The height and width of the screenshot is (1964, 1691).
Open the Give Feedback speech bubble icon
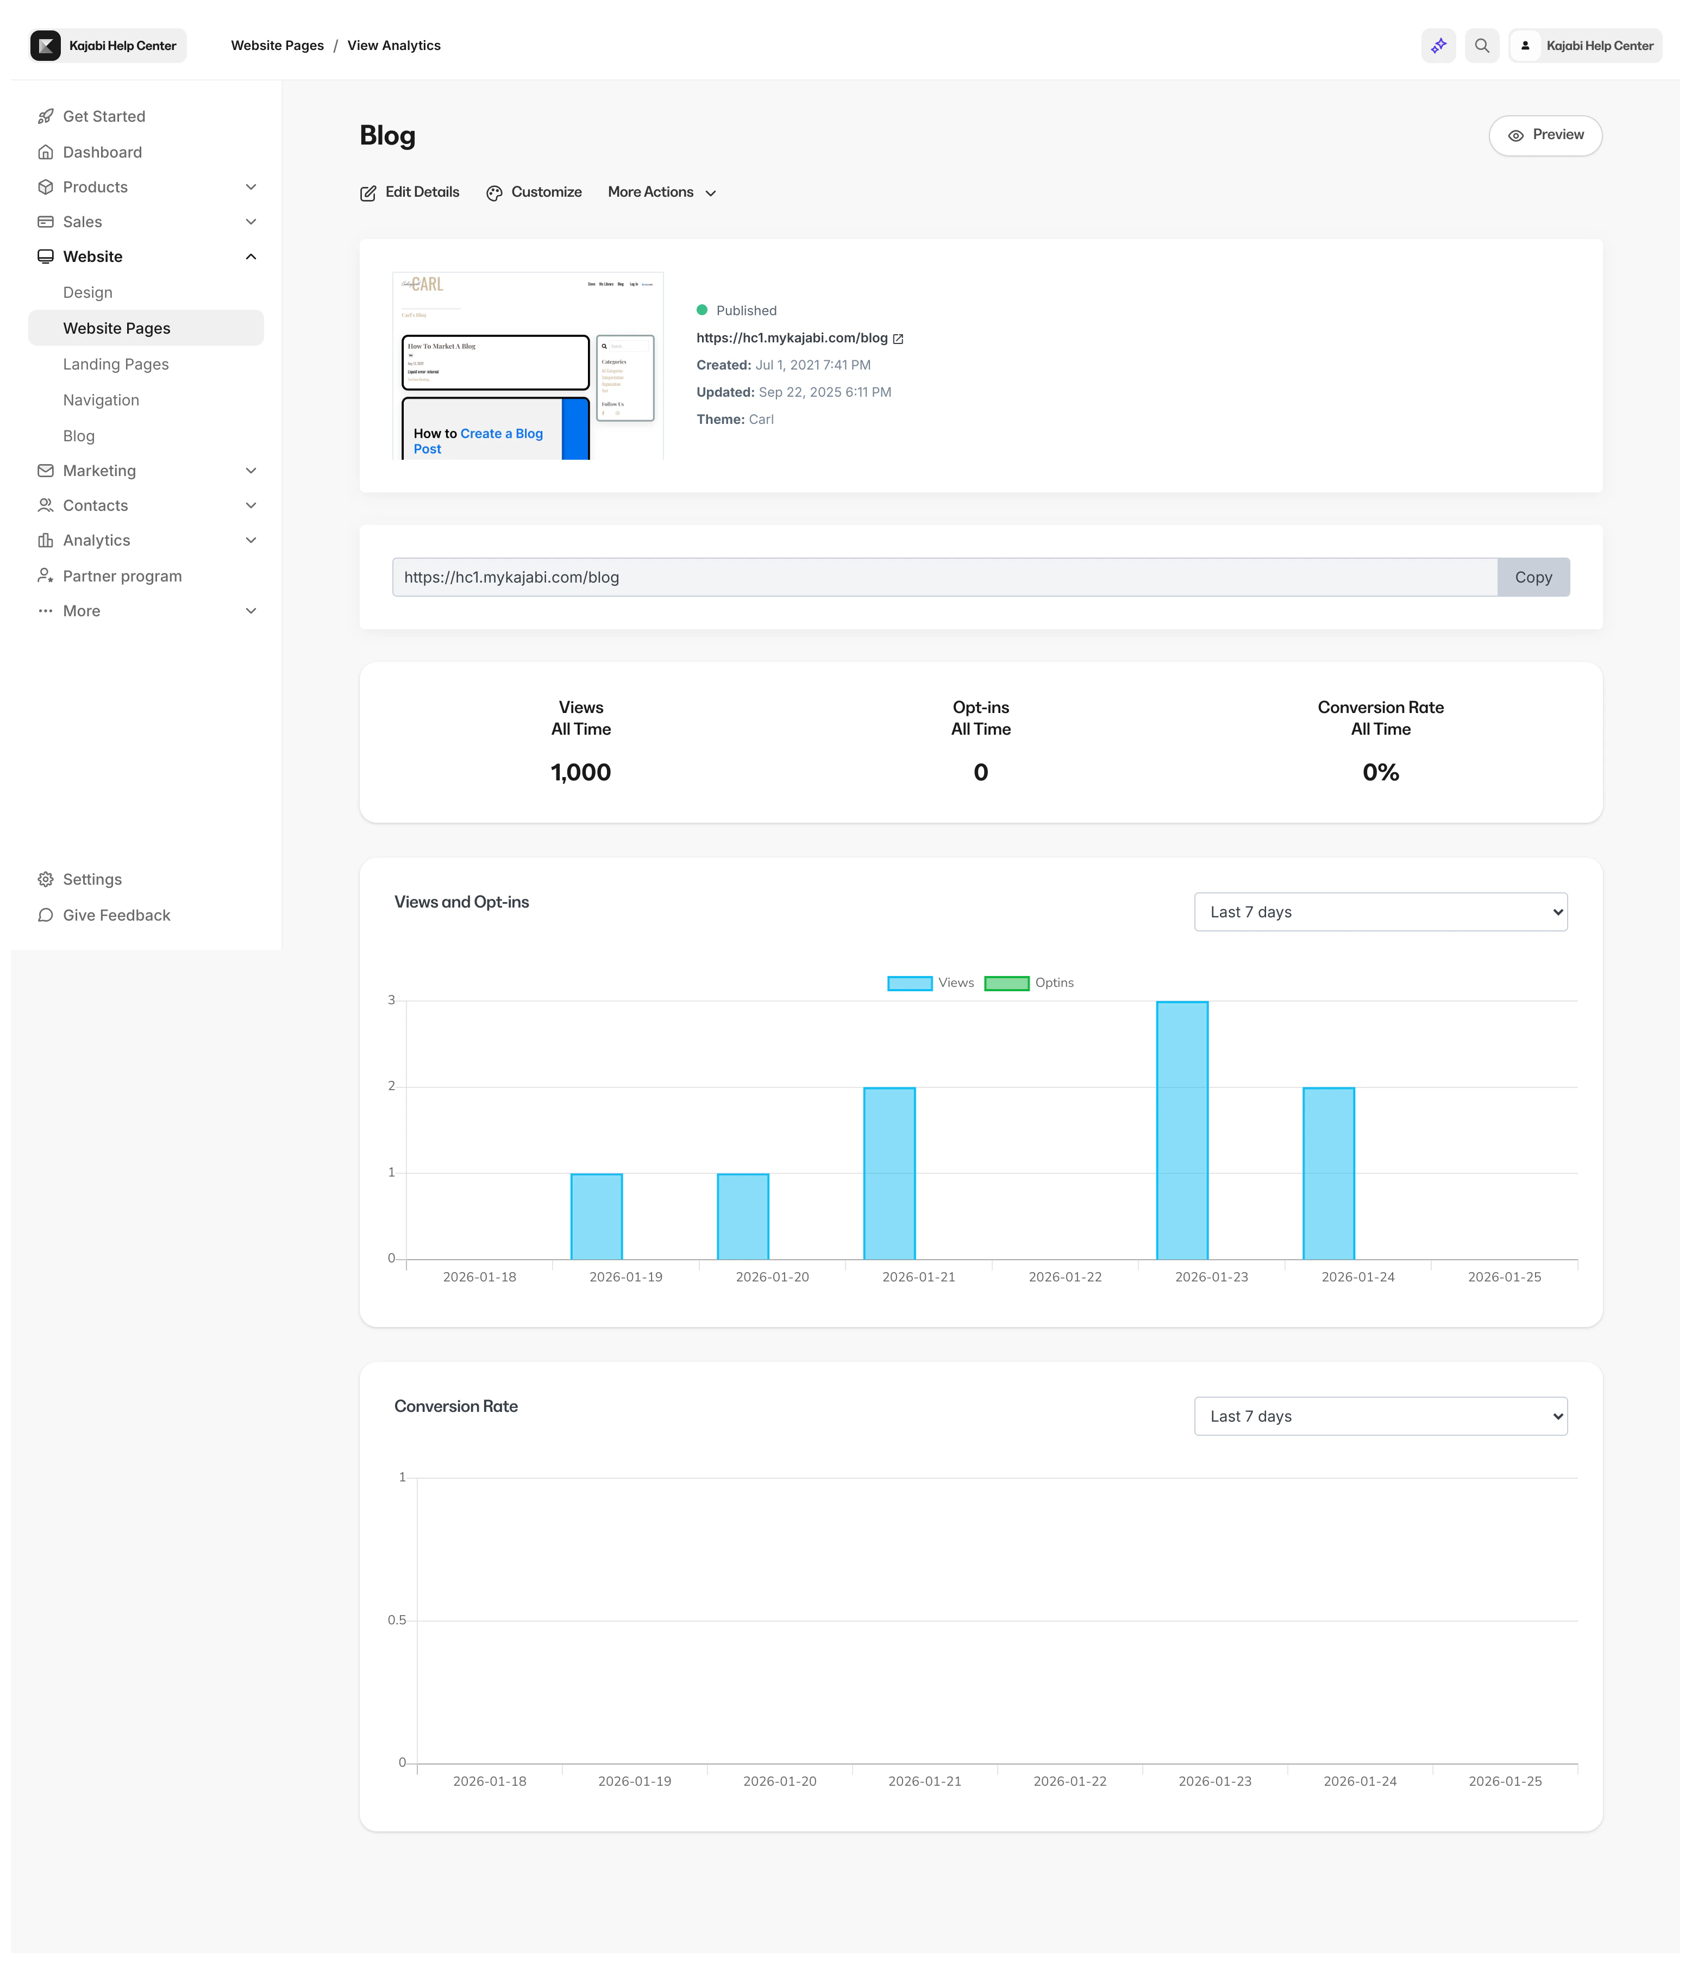46,915
